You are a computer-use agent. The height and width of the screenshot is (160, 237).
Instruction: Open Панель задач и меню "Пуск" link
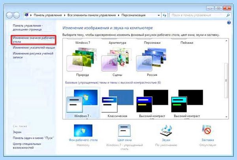pos(34,138)
